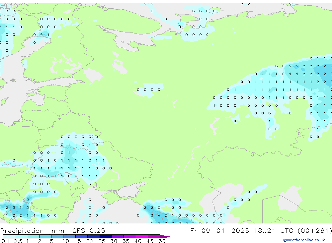Click the '(00+261)' forecast offset text

tap(315, 230)
